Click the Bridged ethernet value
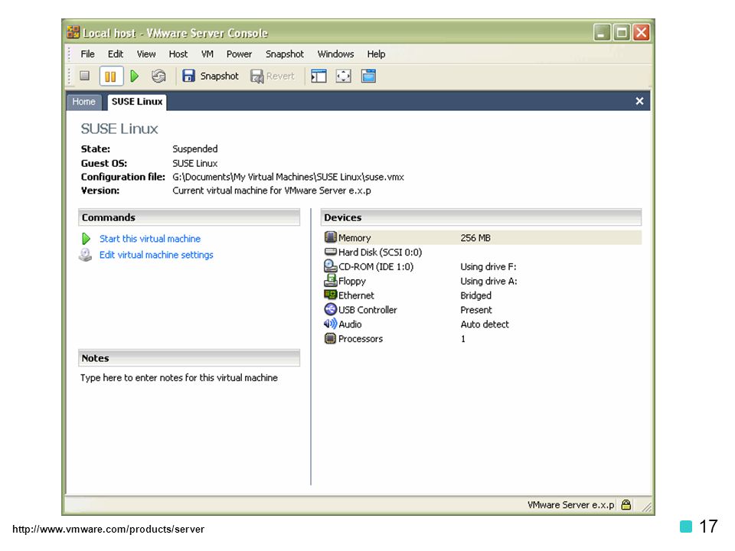Screen dimensions: 735x551 [475, 295]
